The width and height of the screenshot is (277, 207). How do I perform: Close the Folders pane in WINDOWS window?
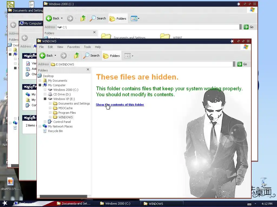[88, 70]
